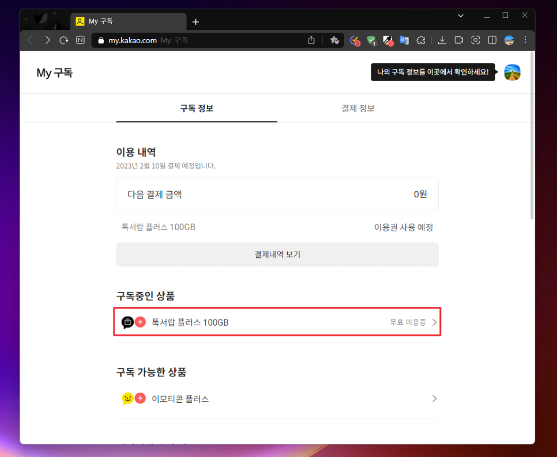Open the pen-slash extension icon
Image resolution: width=557 pixels, height=457 pixels.
click(x=388, y=41)
